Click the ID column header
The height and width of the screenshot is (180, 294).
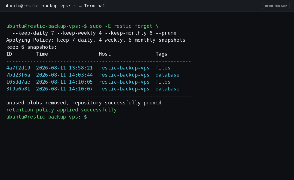pos(9,54)
